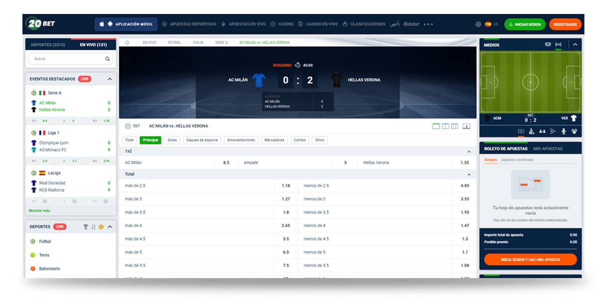
Task: Click the Italia breadcrumb
Action: [x=198, y=42]
